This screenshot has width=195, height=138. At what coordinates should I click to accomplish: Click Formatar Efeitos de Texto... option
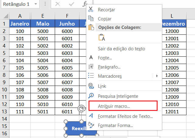[x=125, y=116]
